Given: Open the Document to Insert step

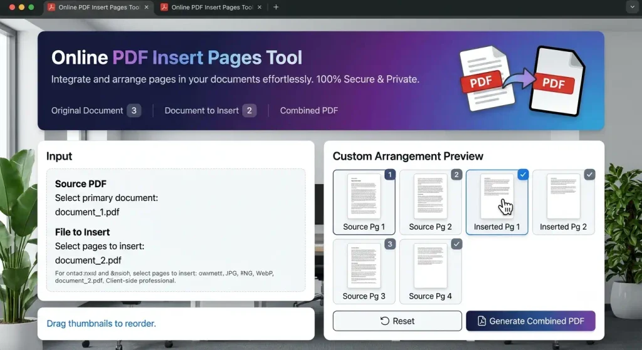Looking at the screenshot, I should (211, 110).
